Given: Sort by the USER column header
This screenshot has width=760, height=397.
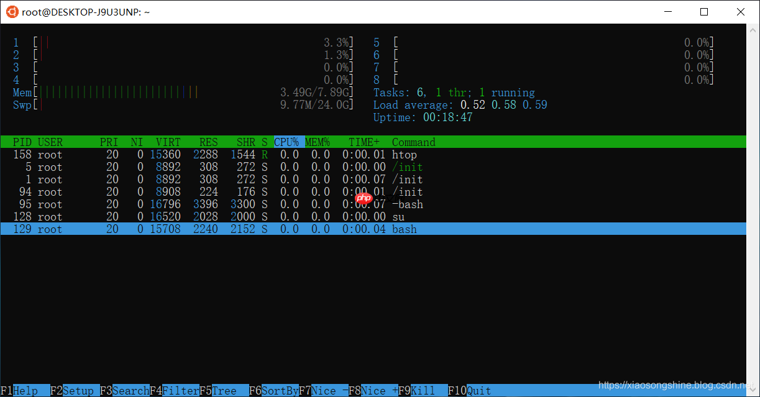Looking at the screenshot, I should point(50,142).
